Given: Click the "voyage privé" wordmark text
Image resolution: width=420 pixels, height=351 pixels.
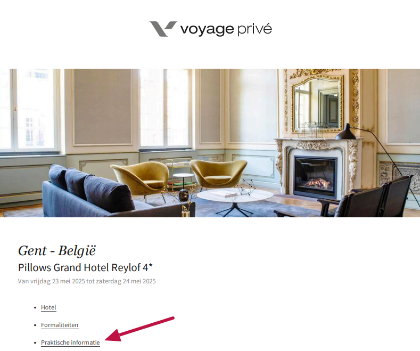Looking at the screenshot, I should [x=226, y=29].
